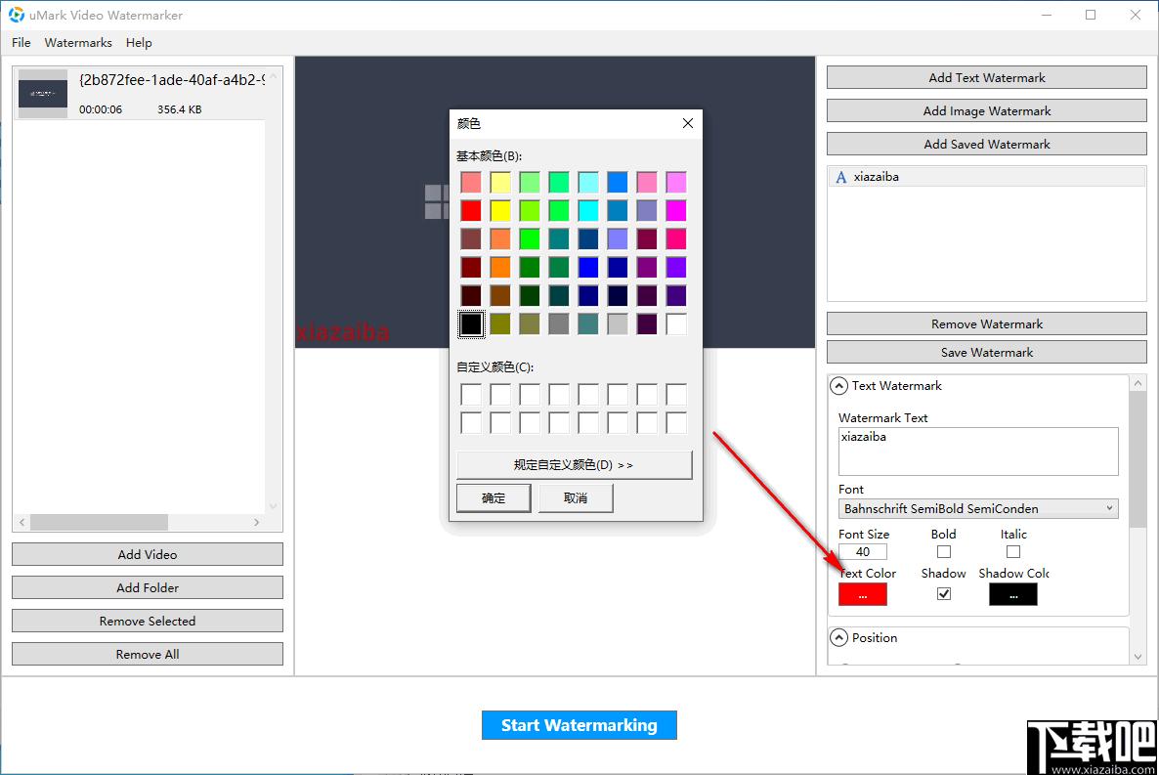Enable the Bold checkbox
The image size is (1159, 775).
pos(944,551)
